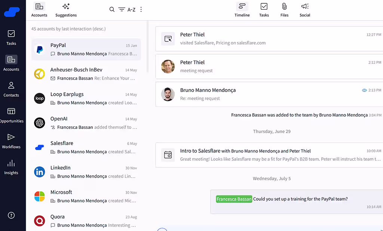Click the seen indicator on Bruno's email
The height and width of the screenshot is (231, 383).
pyautogui.click(x=364, y=90)
